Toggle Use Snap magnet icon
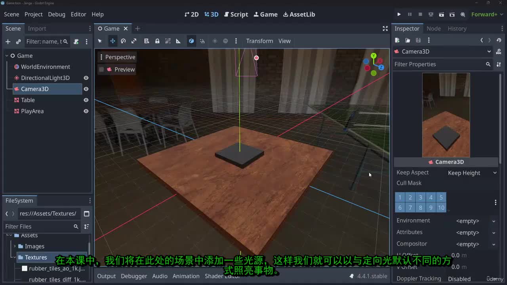The height and width of the screenshot is (285, 507). pyautogui.click(x=202, y=41)
